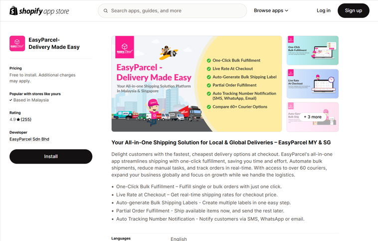This screenshot has height=241, width=378.
Task: Click the search magnifier icon
Action: [x=106, y=10]
